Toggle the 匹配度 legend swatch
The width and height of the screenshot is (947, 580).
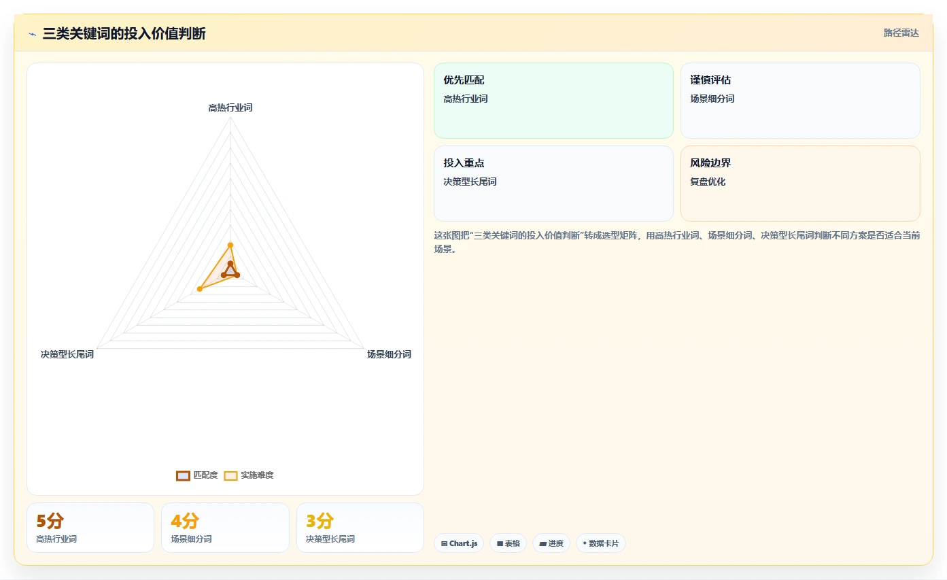coord(183,475)
